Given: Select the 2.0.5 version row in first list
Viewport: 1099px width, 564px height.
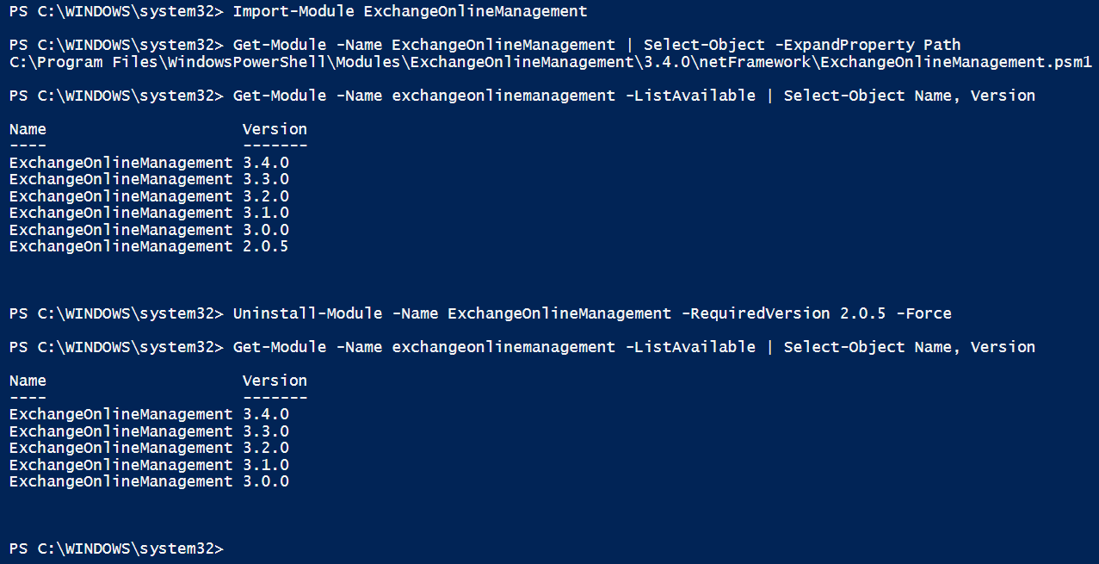Looking at the screenshot, I should 149,247.
